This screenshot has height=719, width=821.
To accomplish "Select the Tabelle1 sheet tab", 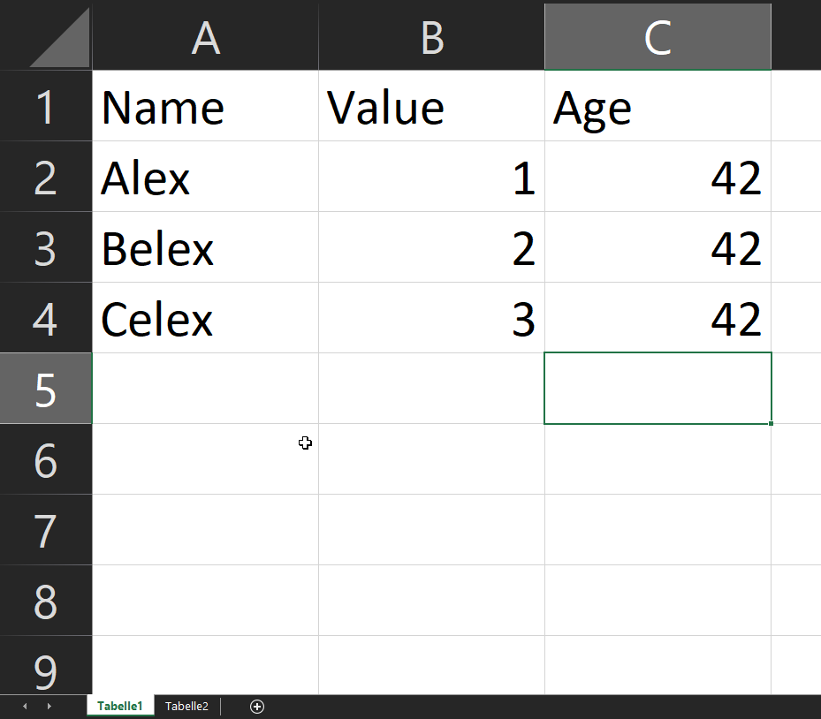I will [120, 707].
